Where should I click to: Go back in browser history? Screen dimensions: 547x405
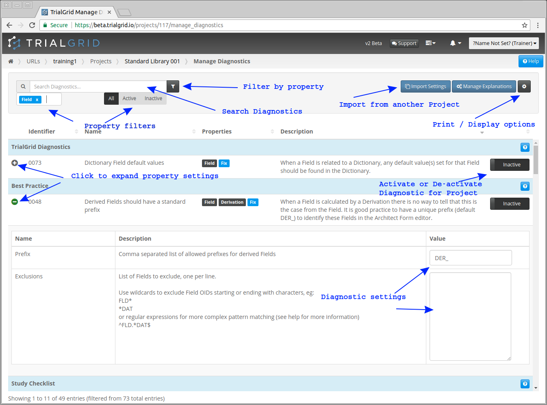tap(9, 25)
